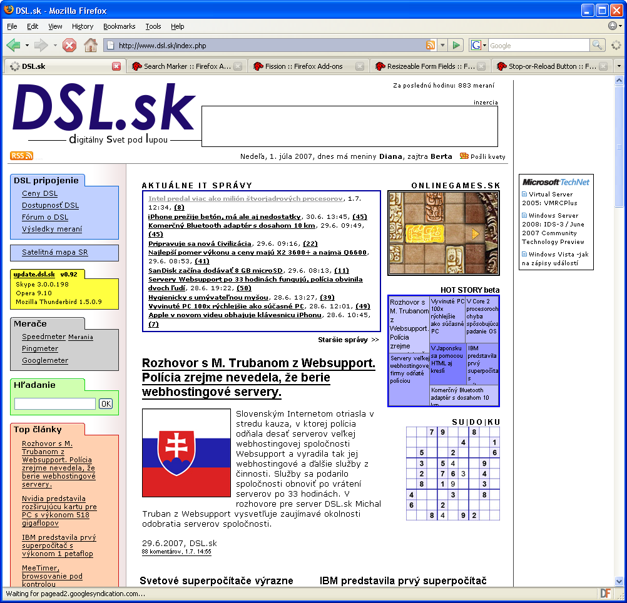
Task: Open the list all tabs dropdown
Action: (619, 66)
